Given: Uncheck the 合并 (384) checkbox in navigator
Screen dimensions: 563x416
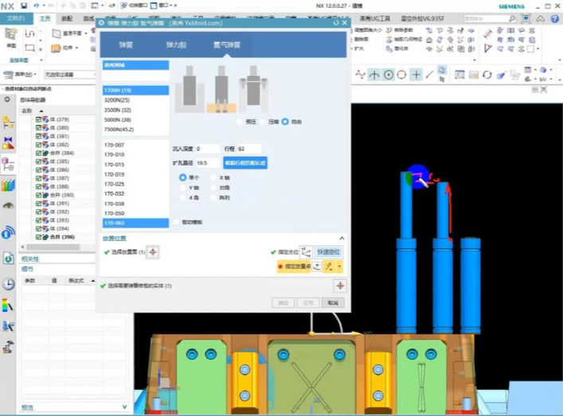Looking at the screenshot, I should [38, 154].
